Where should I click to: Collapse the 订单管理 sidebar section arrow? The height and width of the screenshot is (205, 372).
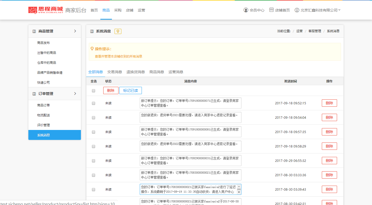[75, 94]
